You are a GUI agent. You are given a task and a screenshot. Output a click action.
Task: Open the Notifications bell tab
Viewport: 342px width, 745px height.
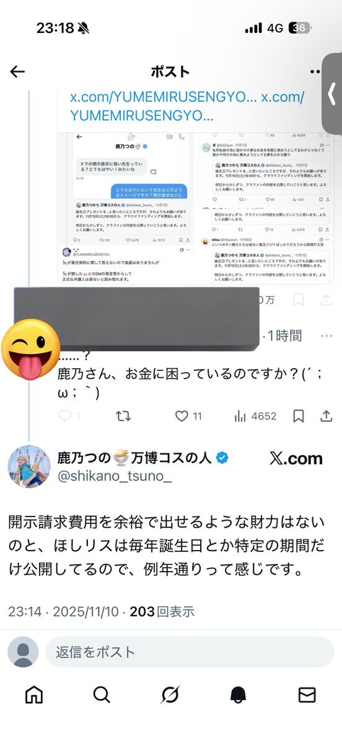pyautogui.click(x=239, y=695)
